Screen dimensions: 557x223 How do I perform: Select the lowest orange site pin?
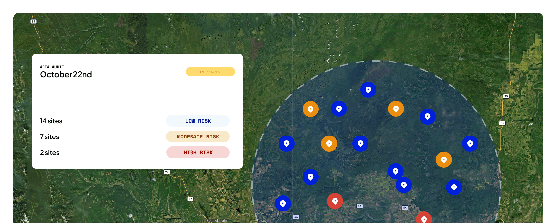[x=444, y=160]
